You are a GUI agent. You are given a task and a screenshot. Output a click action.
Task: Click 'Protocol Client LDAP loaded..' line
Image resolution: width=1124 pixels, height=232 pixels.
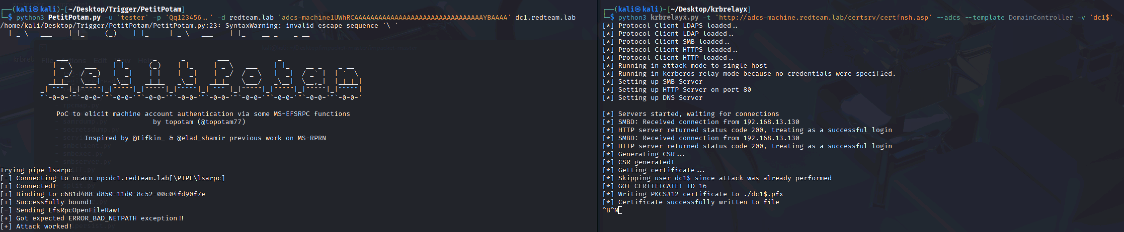(x=668, y=33)
